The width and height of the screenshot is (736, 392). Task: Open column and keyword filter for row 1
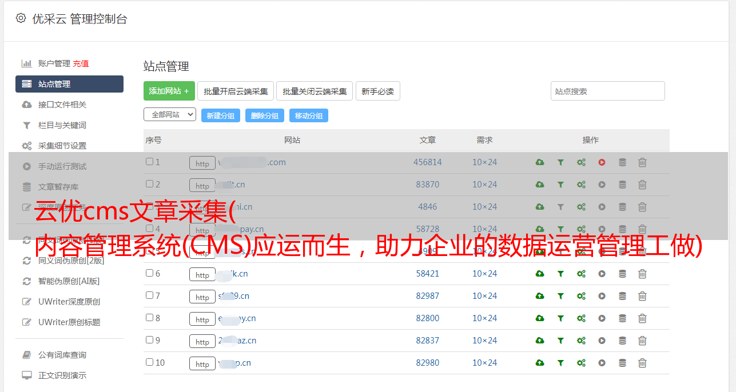(x=560, y=162)
